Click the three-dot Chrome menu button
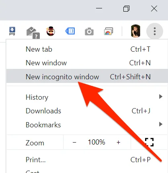This screenshot has height=173, width=168. coord(155,31)
